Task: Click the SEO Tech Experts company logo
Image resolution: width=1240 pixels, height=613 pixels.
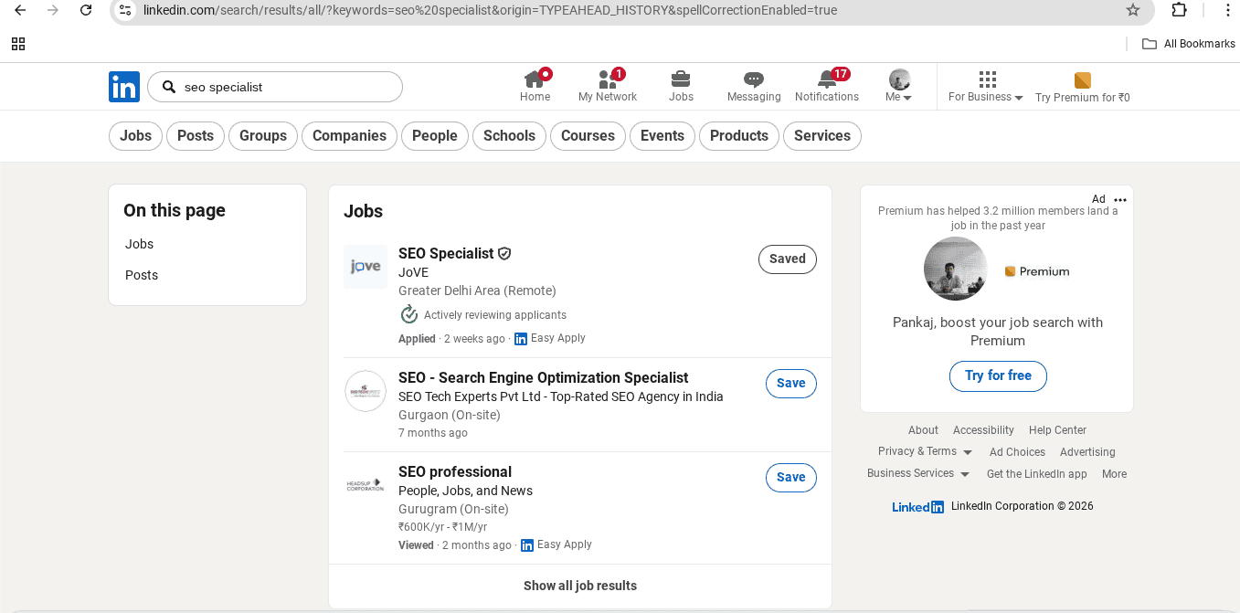Action: click(x=366, y=391)
